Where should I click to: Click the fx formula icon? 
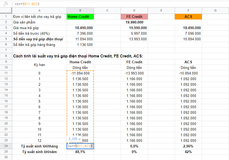coord(6,4)
